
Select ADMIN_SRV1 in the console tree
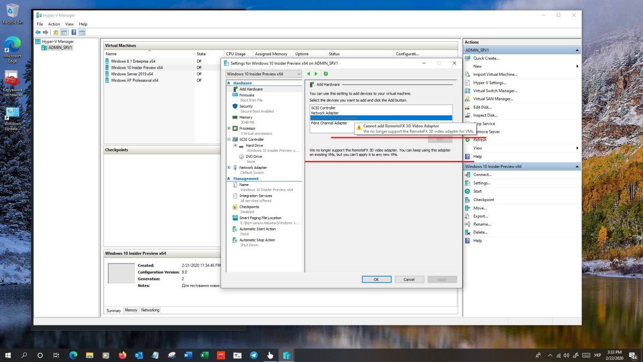pyautogui.click(x=60, y=48)
